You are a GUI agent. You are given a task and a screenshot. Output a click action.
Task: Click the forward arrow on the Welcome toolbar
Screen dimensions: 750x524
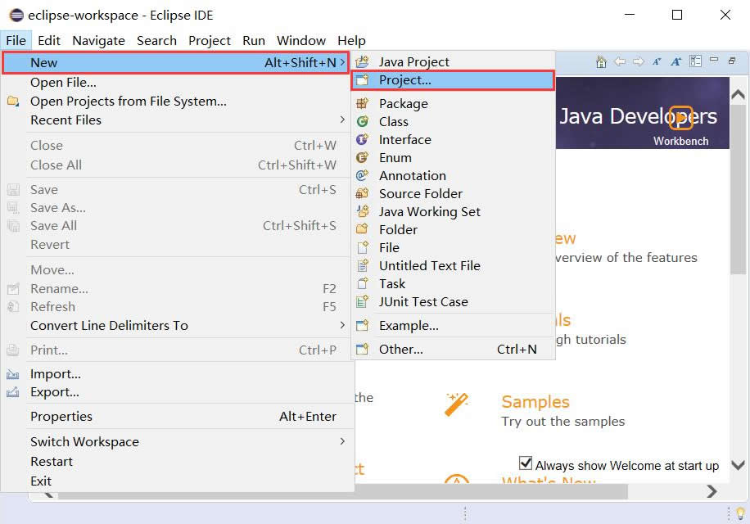pyautogui.click(x=640, y=61)
